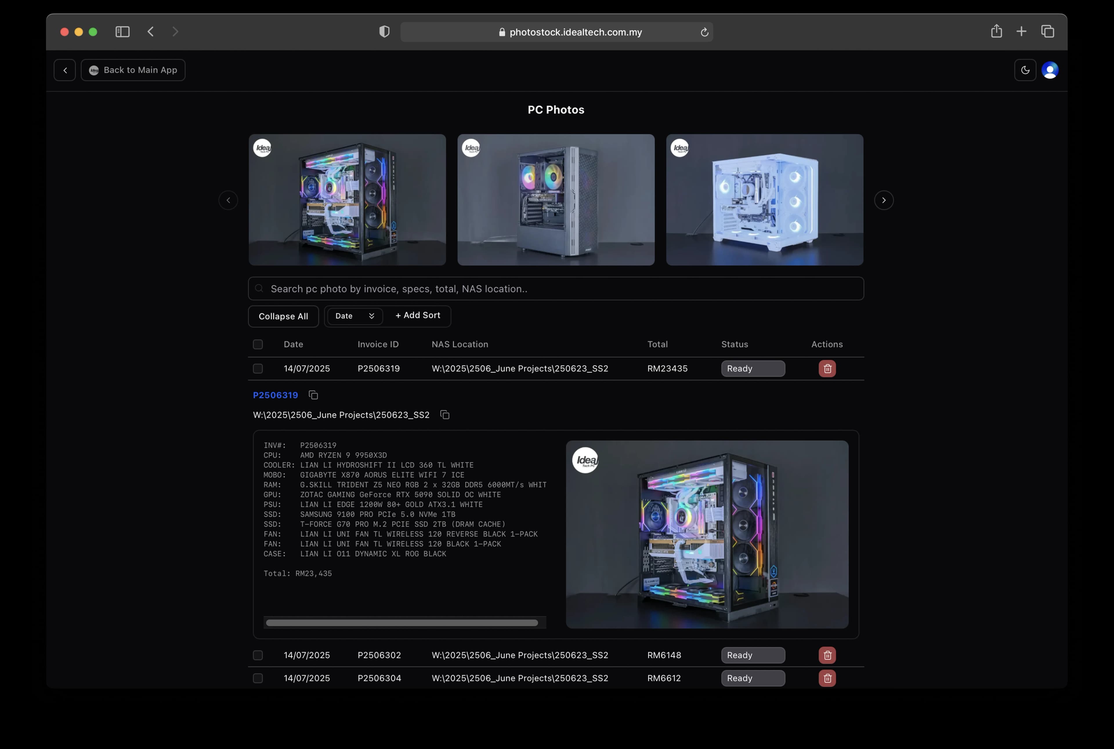The width and height of the screenshot is (1114, 749).
Task: Click the PC Photos heading
Action: [556, 110]
